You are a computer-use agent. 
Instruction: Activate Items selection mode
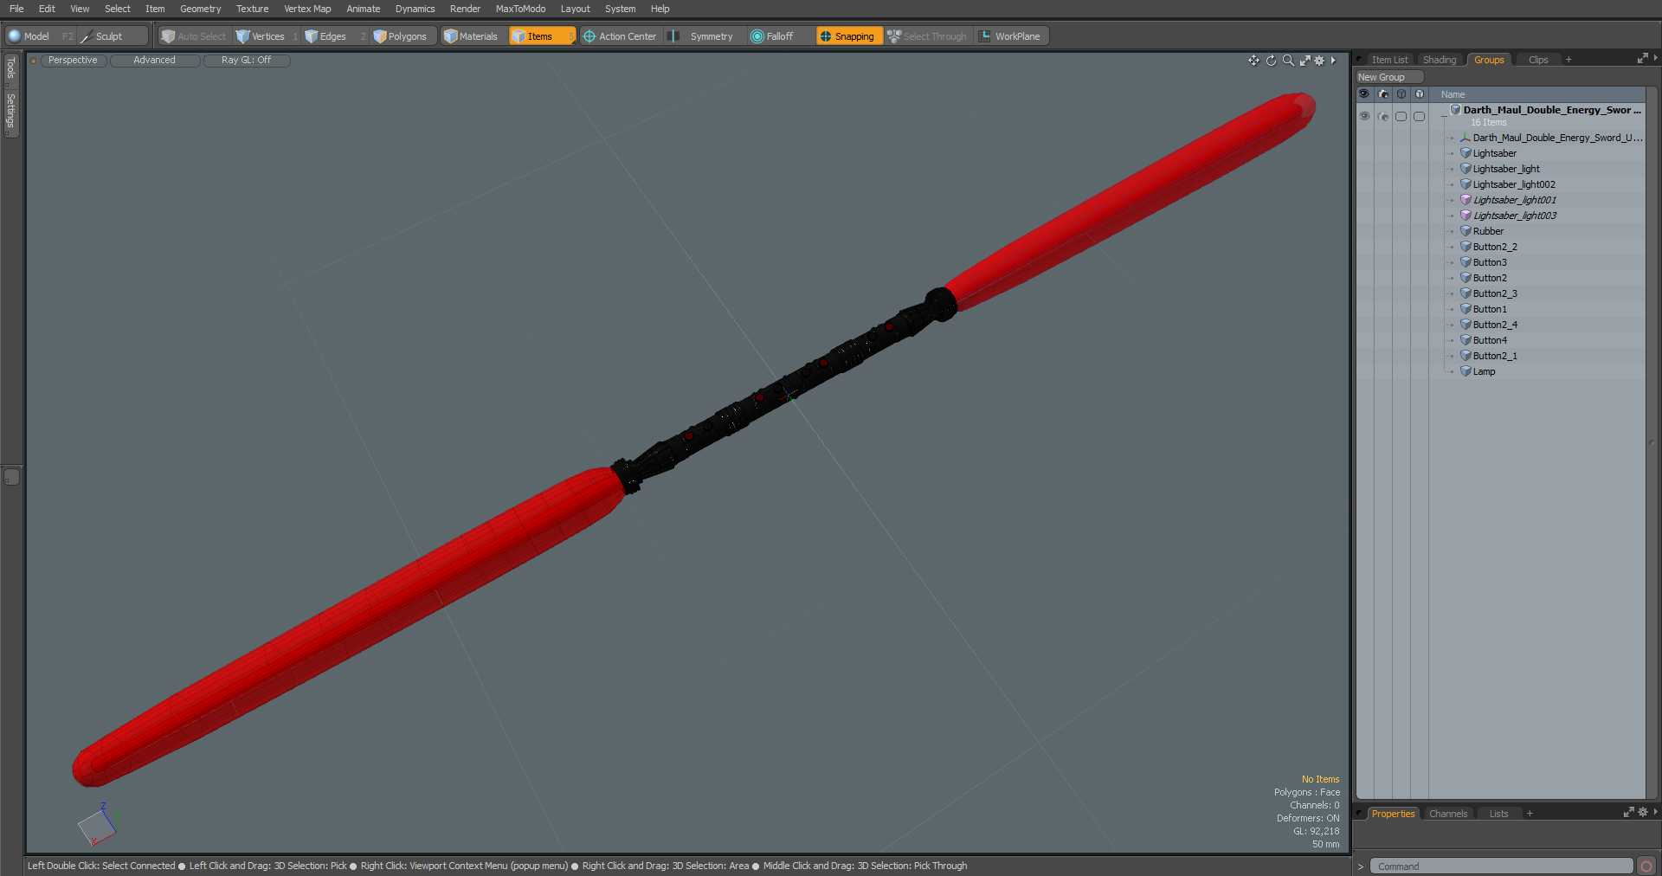click(542, 36)
